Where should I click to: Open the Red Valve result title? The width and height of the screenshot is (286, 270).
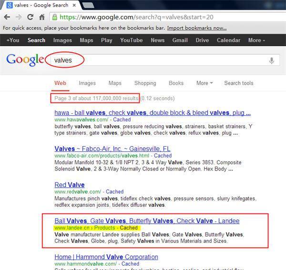[x=70, y=185]
